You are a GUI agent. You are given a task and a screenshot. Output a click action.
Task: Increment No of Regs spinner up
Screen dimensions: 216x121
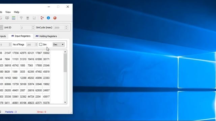click(36, 43)
